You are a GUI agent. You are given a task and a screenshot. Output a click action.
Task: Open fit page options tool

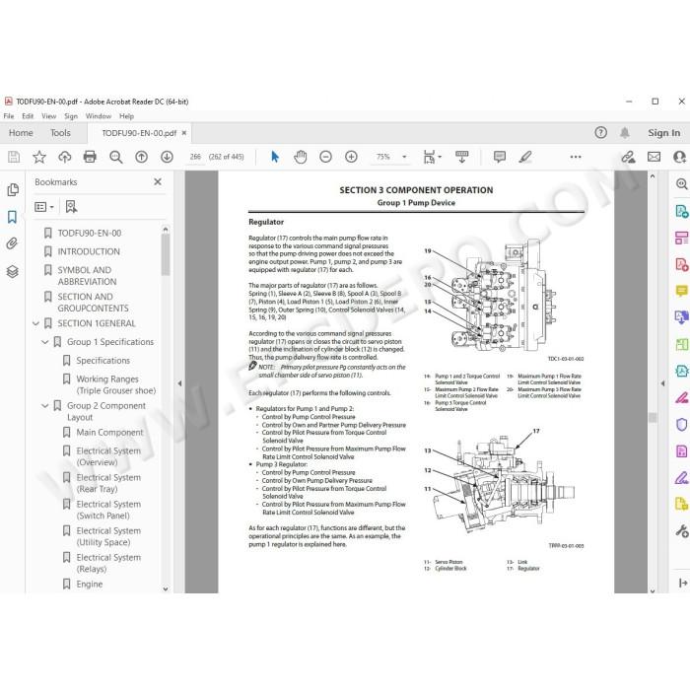pos(432,157)
